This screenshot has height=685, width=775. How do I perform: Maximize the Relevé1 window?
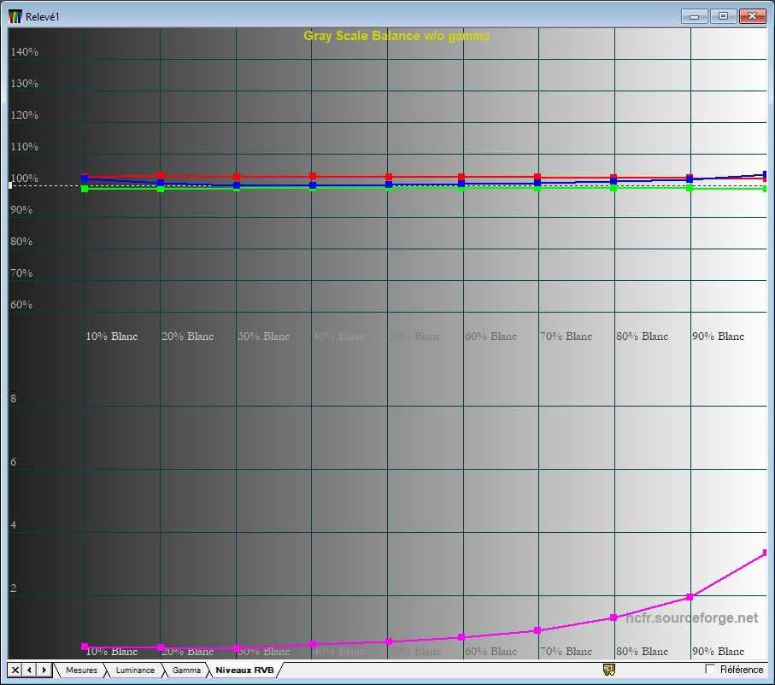coord(723,16)
